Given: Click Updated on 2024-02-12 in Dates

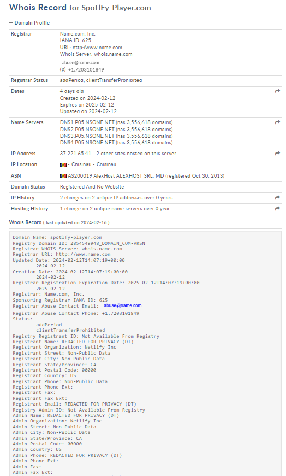Looking at the screenshot, I should [x=88, y=111].
